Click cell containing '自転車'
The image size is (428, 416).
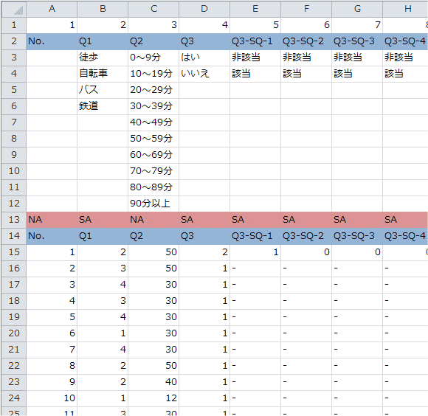click(103, 74)
